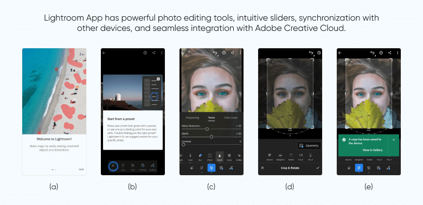Tap the Healing icon in screen (c) bottom bar

[x=231, y=168]
